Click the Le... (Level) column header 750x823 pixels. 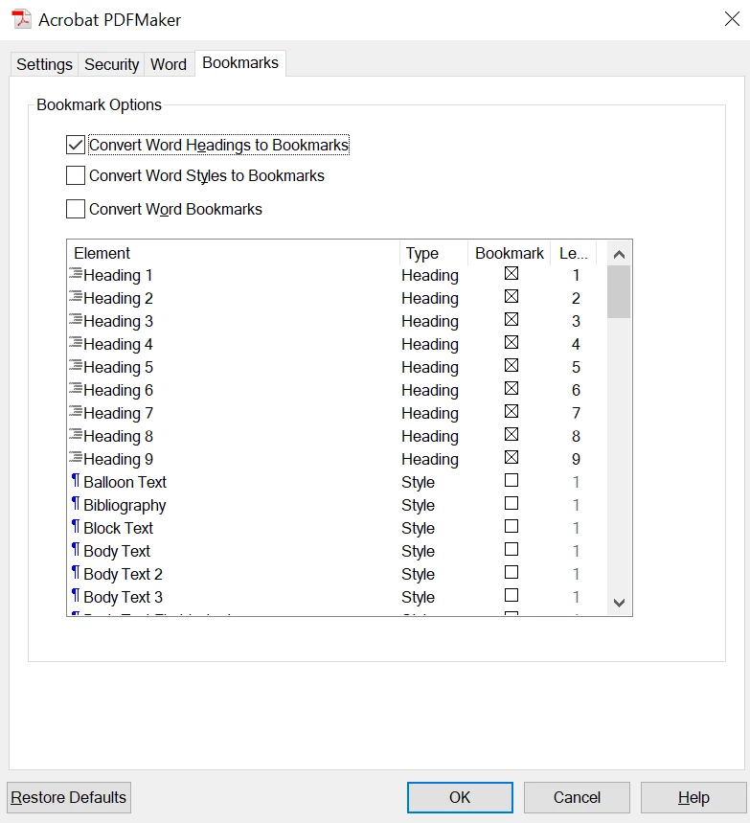[573, 253]
